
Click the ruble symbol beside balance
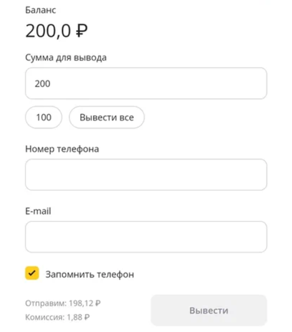pos(81,31)
